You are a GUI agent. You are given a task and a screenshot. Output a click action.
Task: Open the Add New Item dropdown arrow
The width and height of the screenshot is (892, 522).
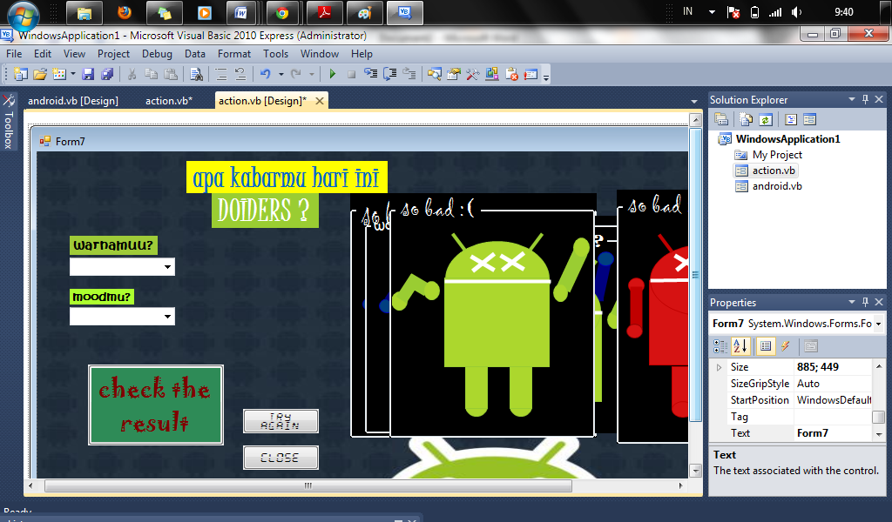73,74
